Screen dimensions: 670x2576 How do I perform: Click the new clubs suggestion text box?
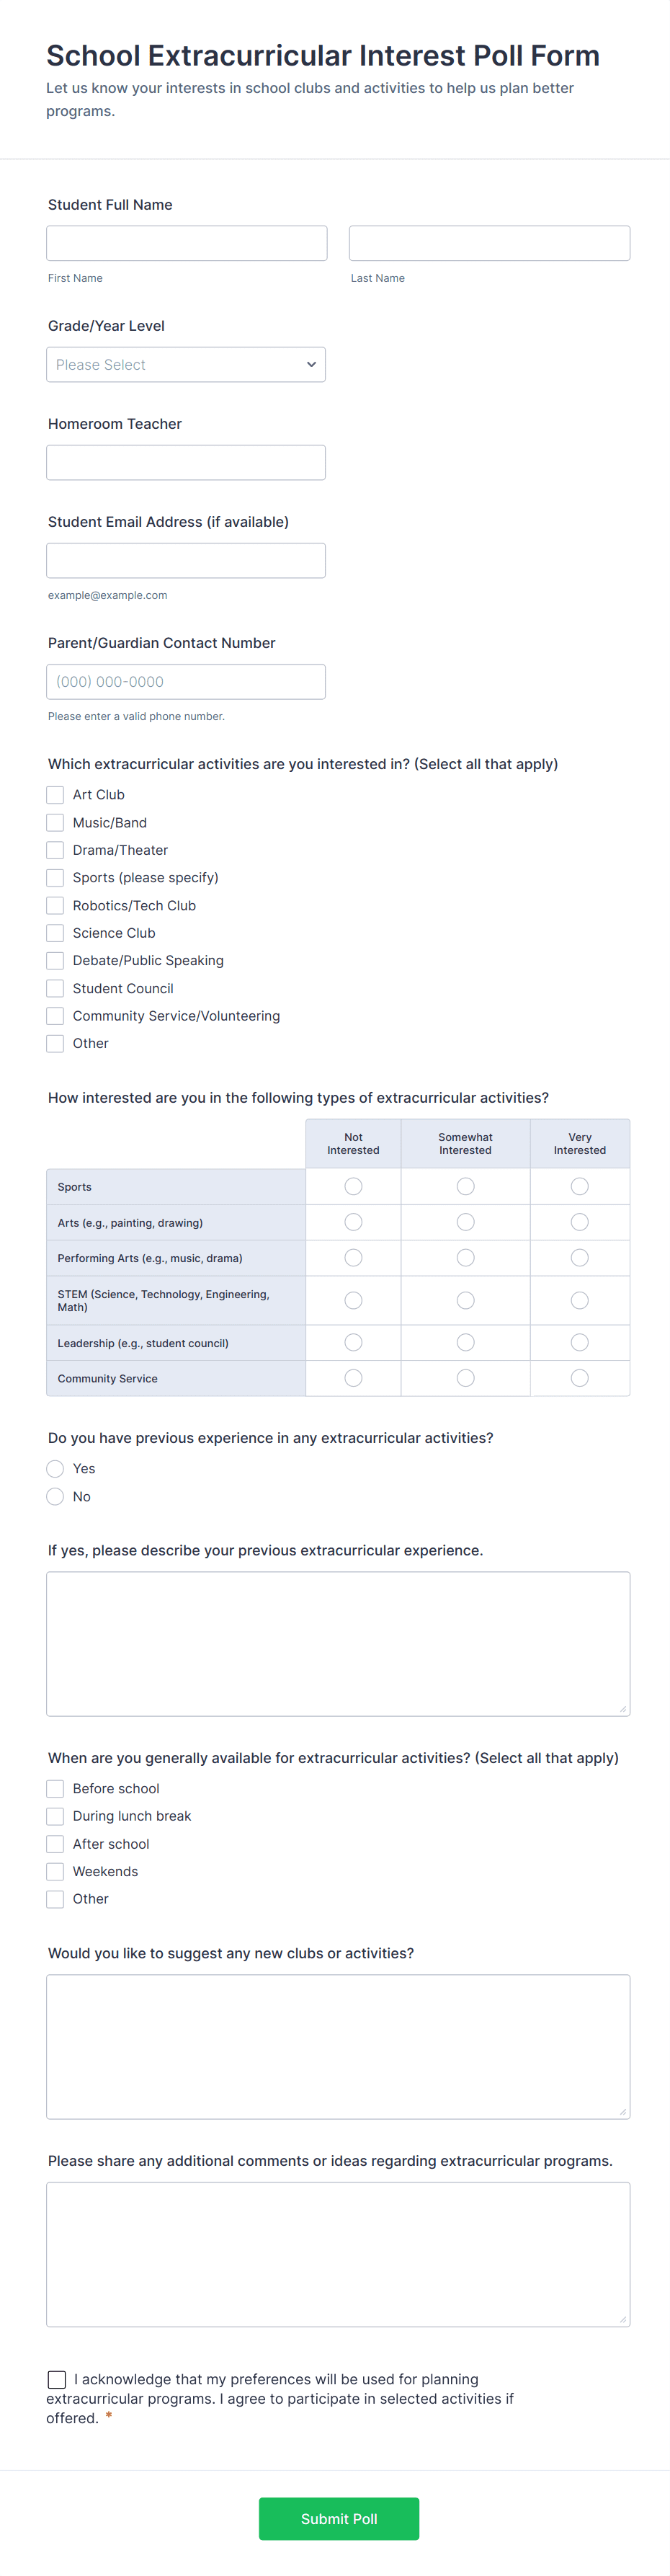coord(338,2045)
